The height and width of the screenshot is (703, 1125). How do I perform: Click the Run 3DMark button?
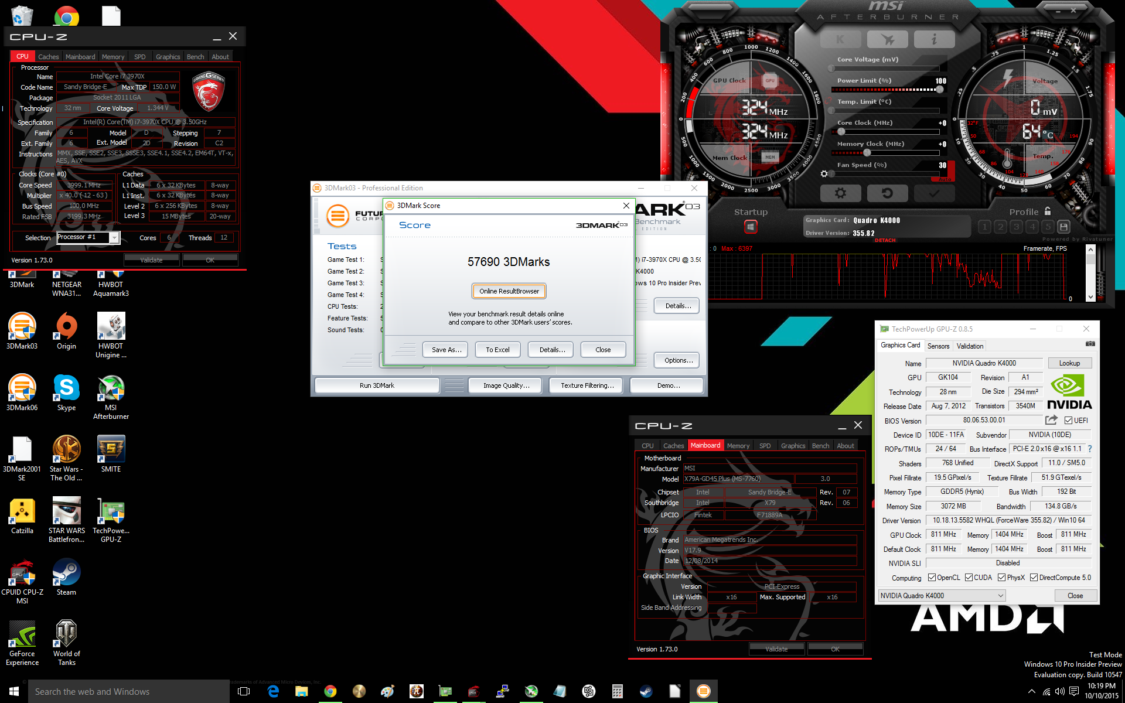[x=377, y=385]
